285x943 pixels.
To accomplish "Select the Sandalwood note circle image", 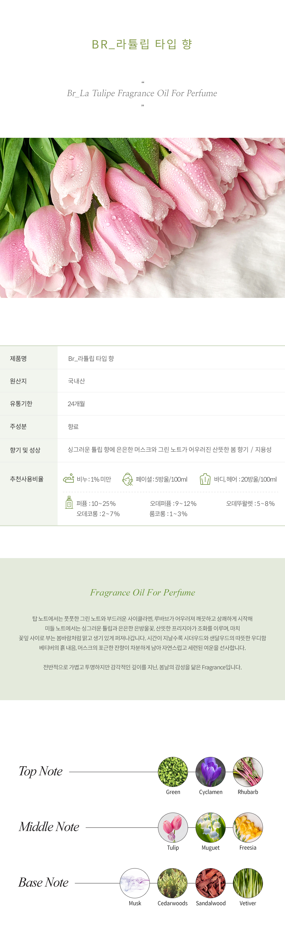I will coord(211,883).
